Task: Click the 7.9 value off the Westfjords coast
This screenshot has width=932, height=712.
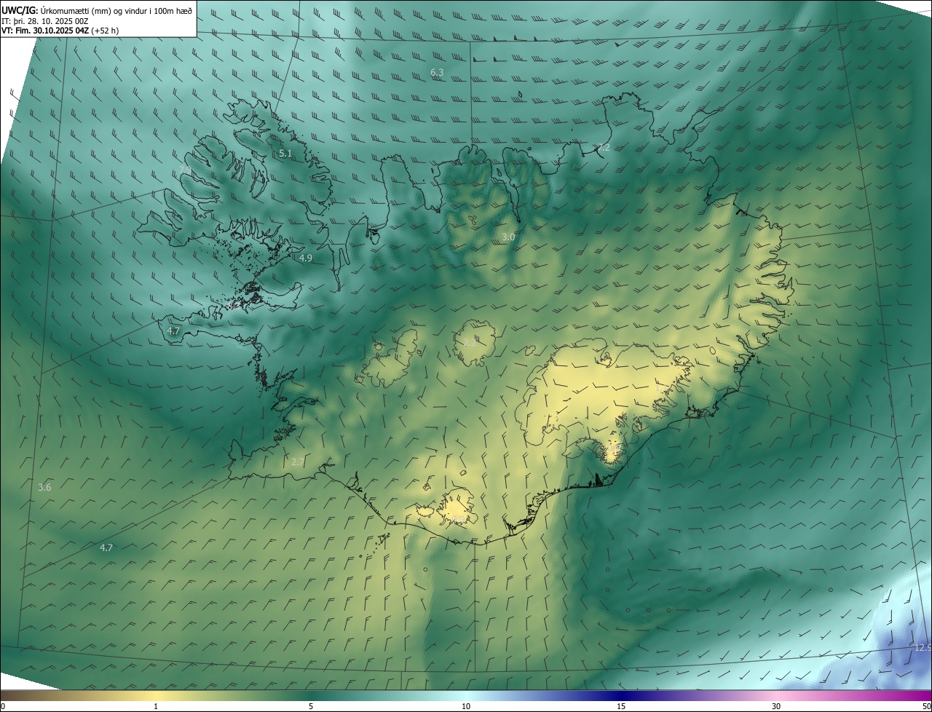Action: coord(185,170)
